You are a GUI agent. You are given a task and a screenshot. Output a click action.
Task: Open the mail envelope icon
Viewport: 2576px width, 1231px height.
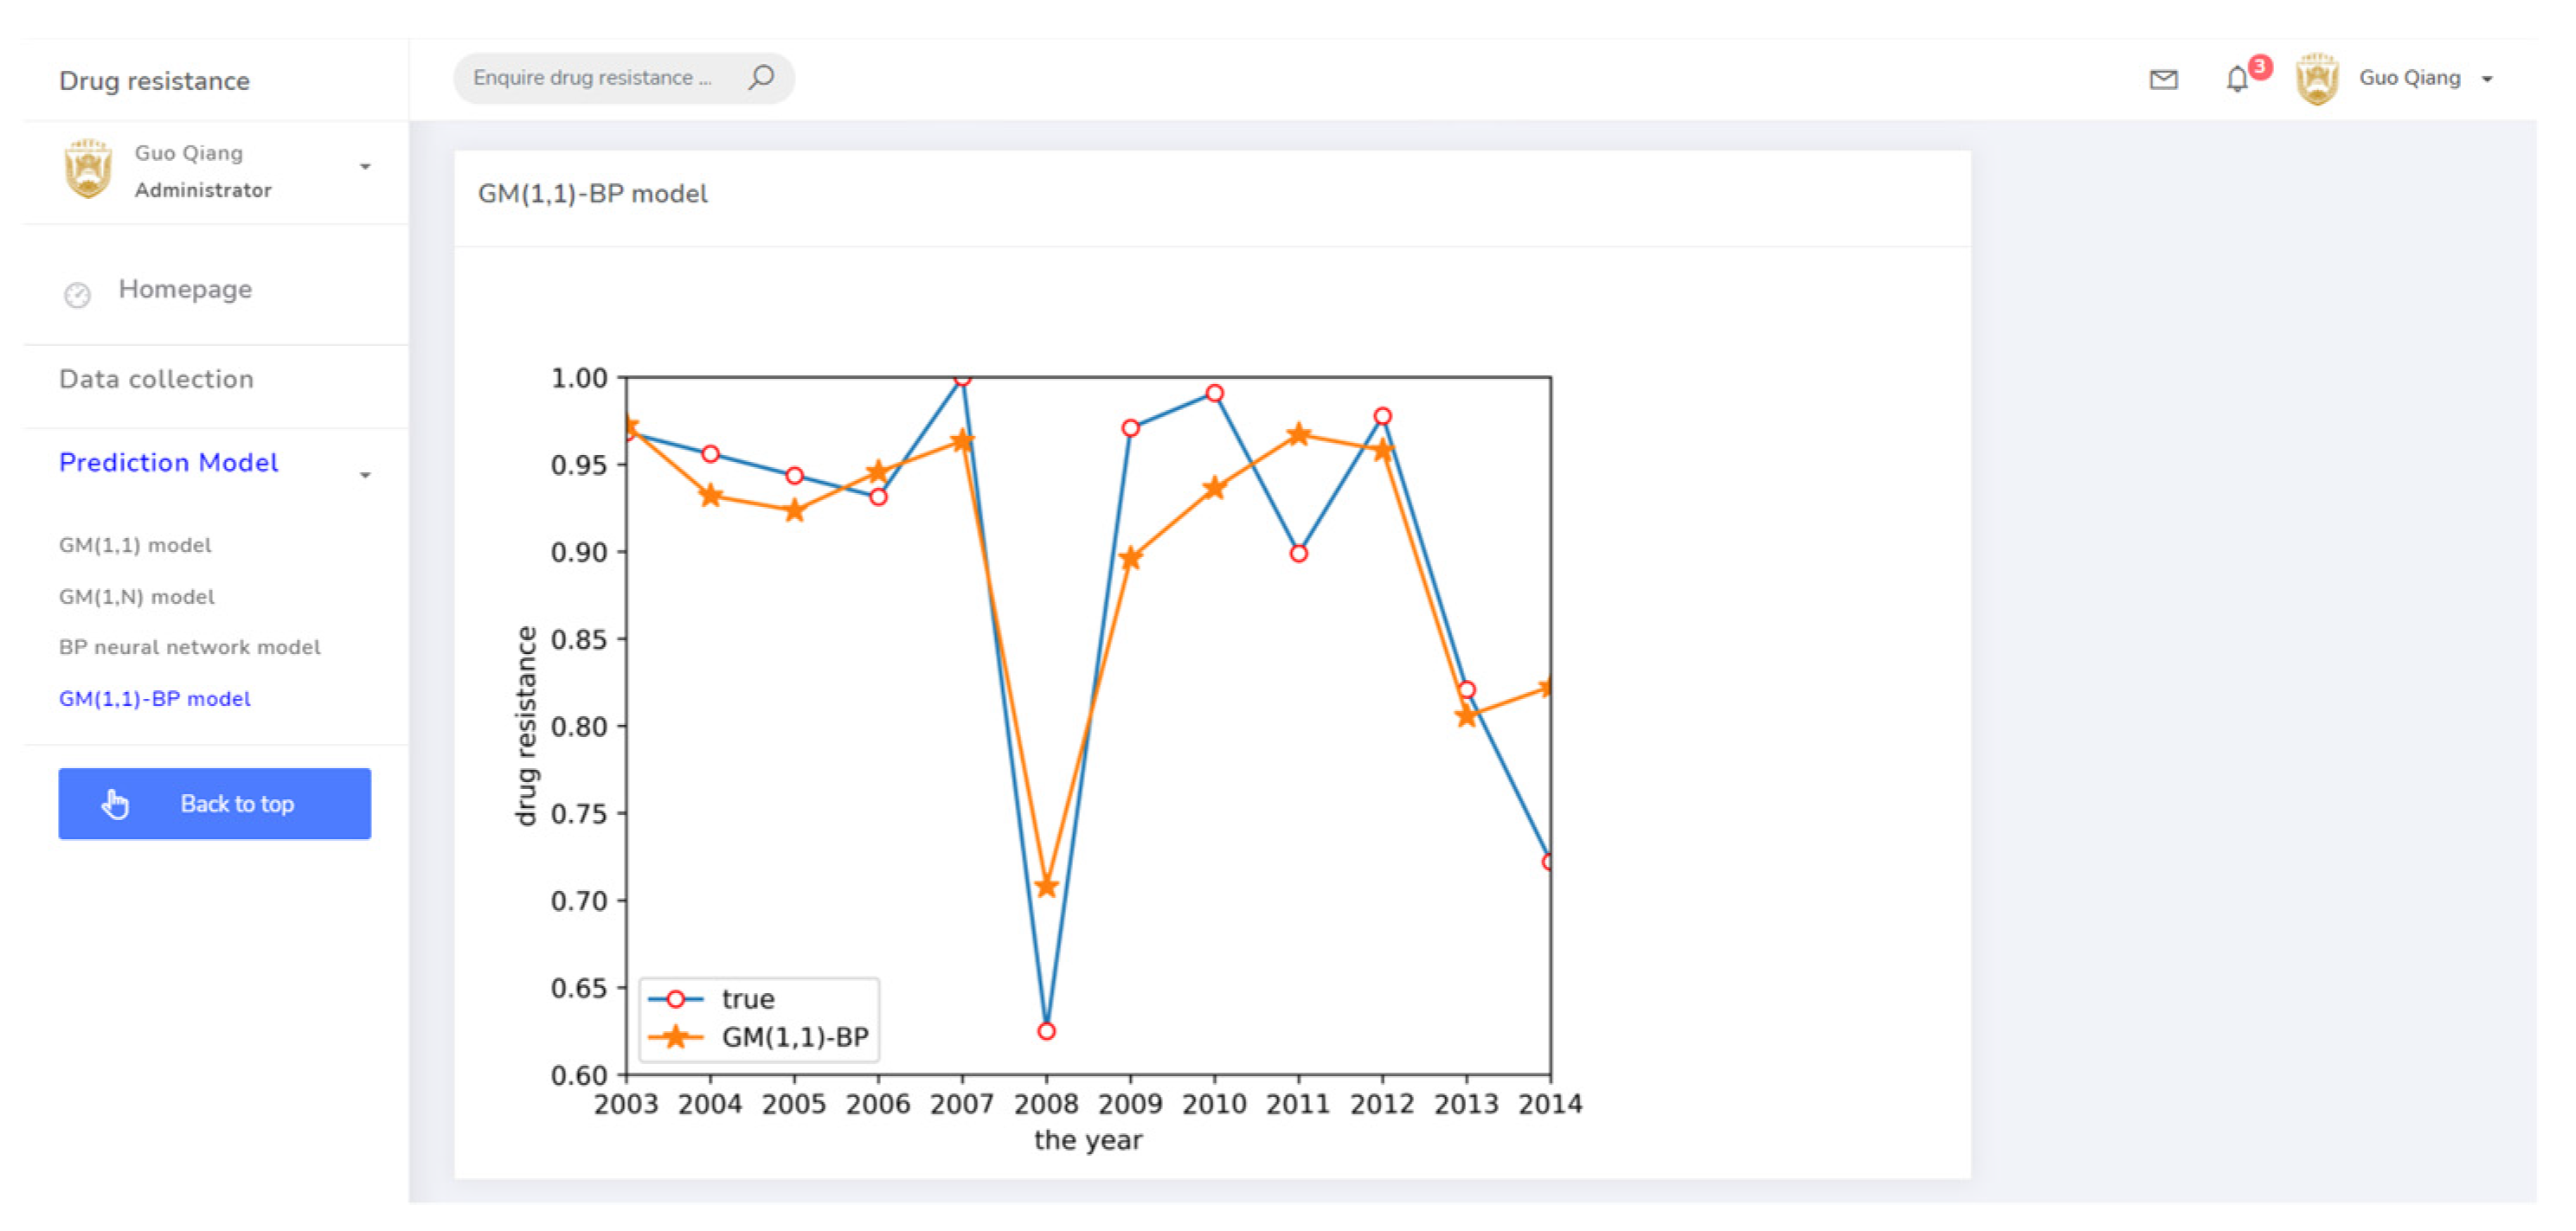point(2163,79)
